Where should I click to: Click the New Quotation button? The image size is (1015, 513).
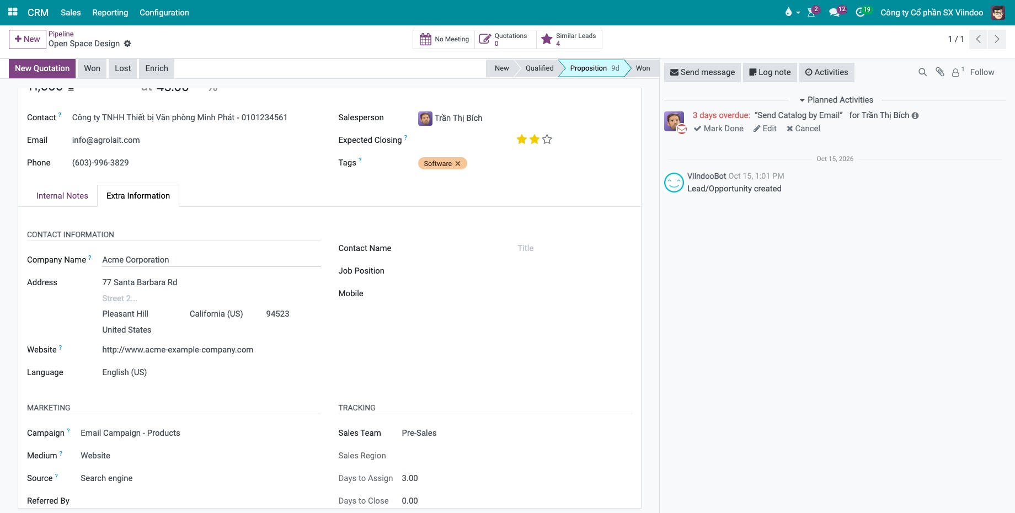tap(42, 68)
